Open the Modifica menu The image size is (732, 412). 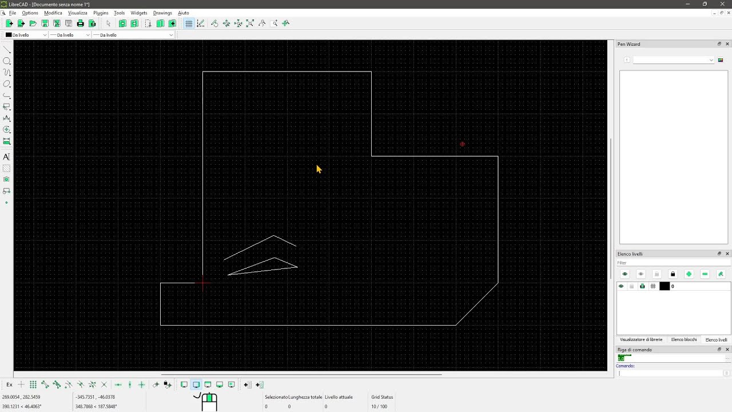[53, 13]
